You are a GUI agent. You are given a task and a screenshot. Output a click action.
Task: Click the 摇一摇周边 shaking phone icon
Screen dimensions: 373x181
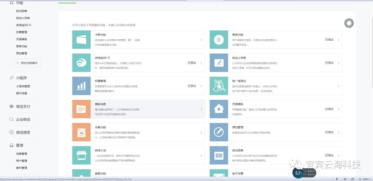coord(219,86)
